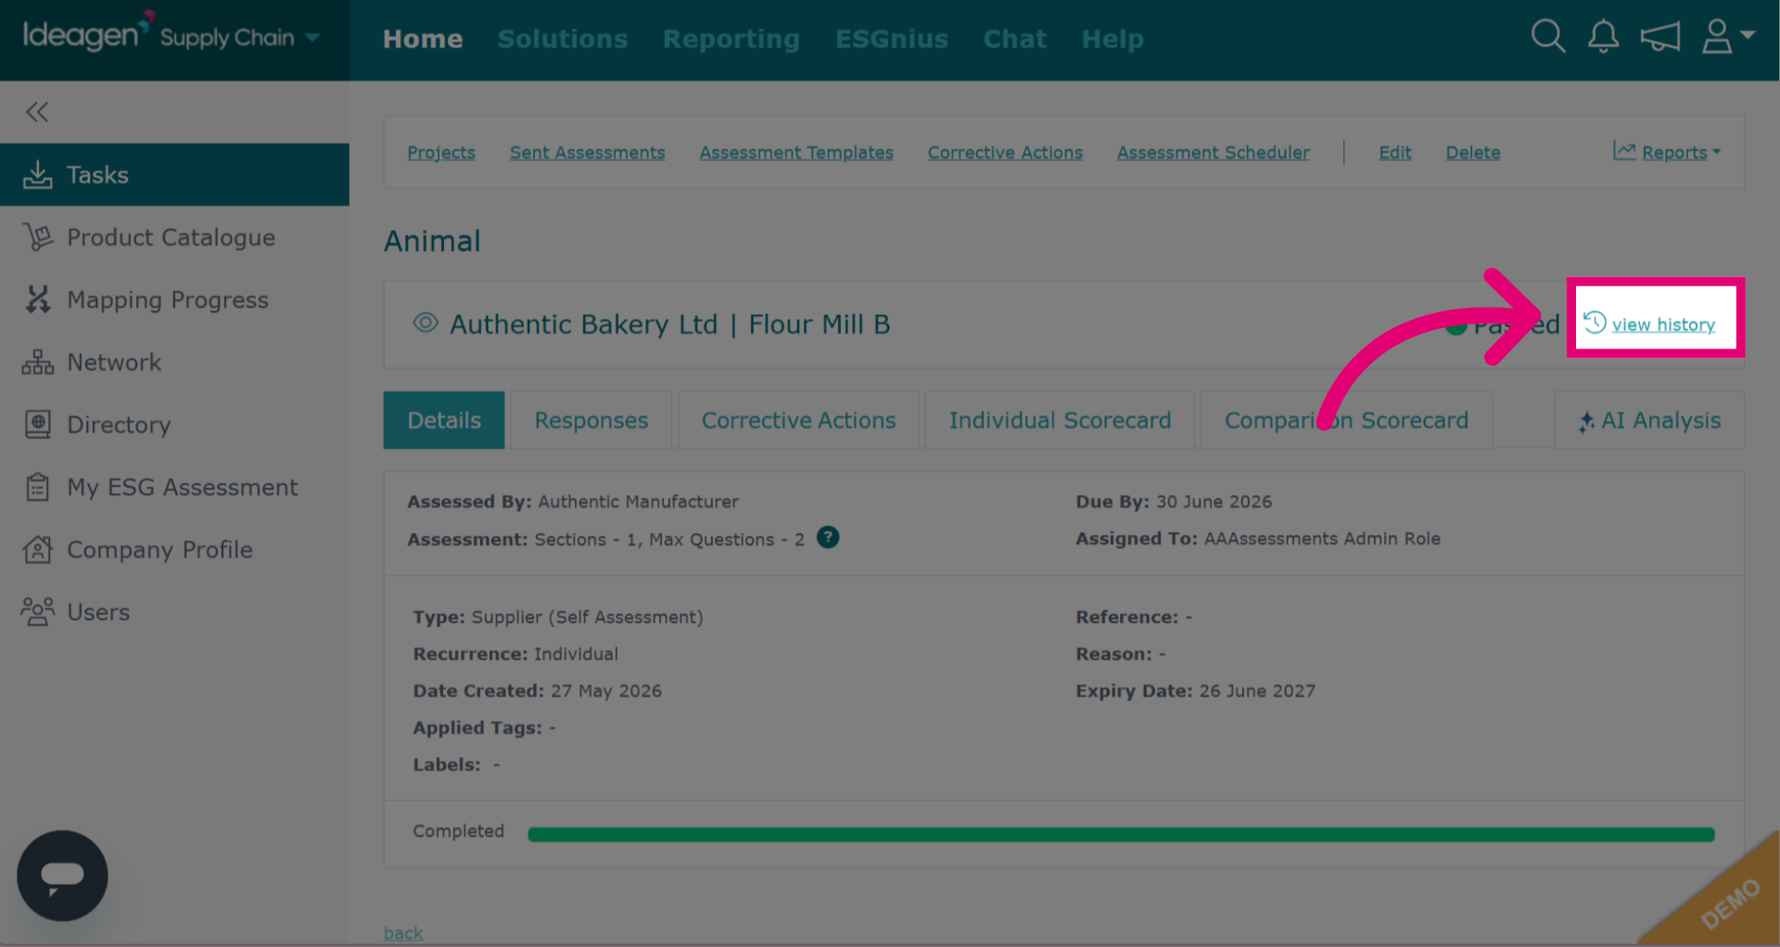Click the Expiry Date 26 June 2027 text
Image resolution: width=1780 pixels, height=947 pixels.
pos(1195,691)
